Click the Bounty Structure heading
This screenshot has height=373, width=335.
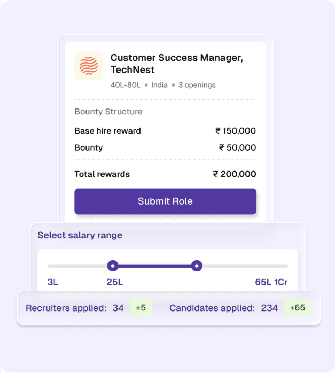[x=108, y=112]
